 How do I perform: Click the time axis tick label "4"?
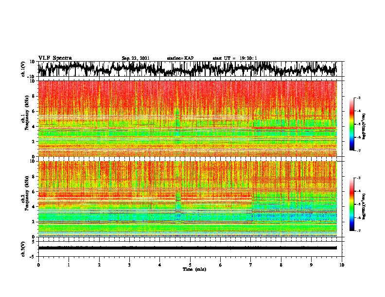pyautogui.click(x=160, y=265)
